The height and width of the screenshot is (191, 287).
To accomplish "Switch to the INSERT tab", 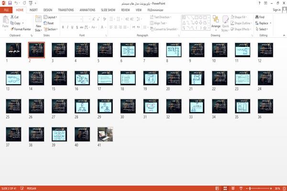I will click(x=33, y=10).
